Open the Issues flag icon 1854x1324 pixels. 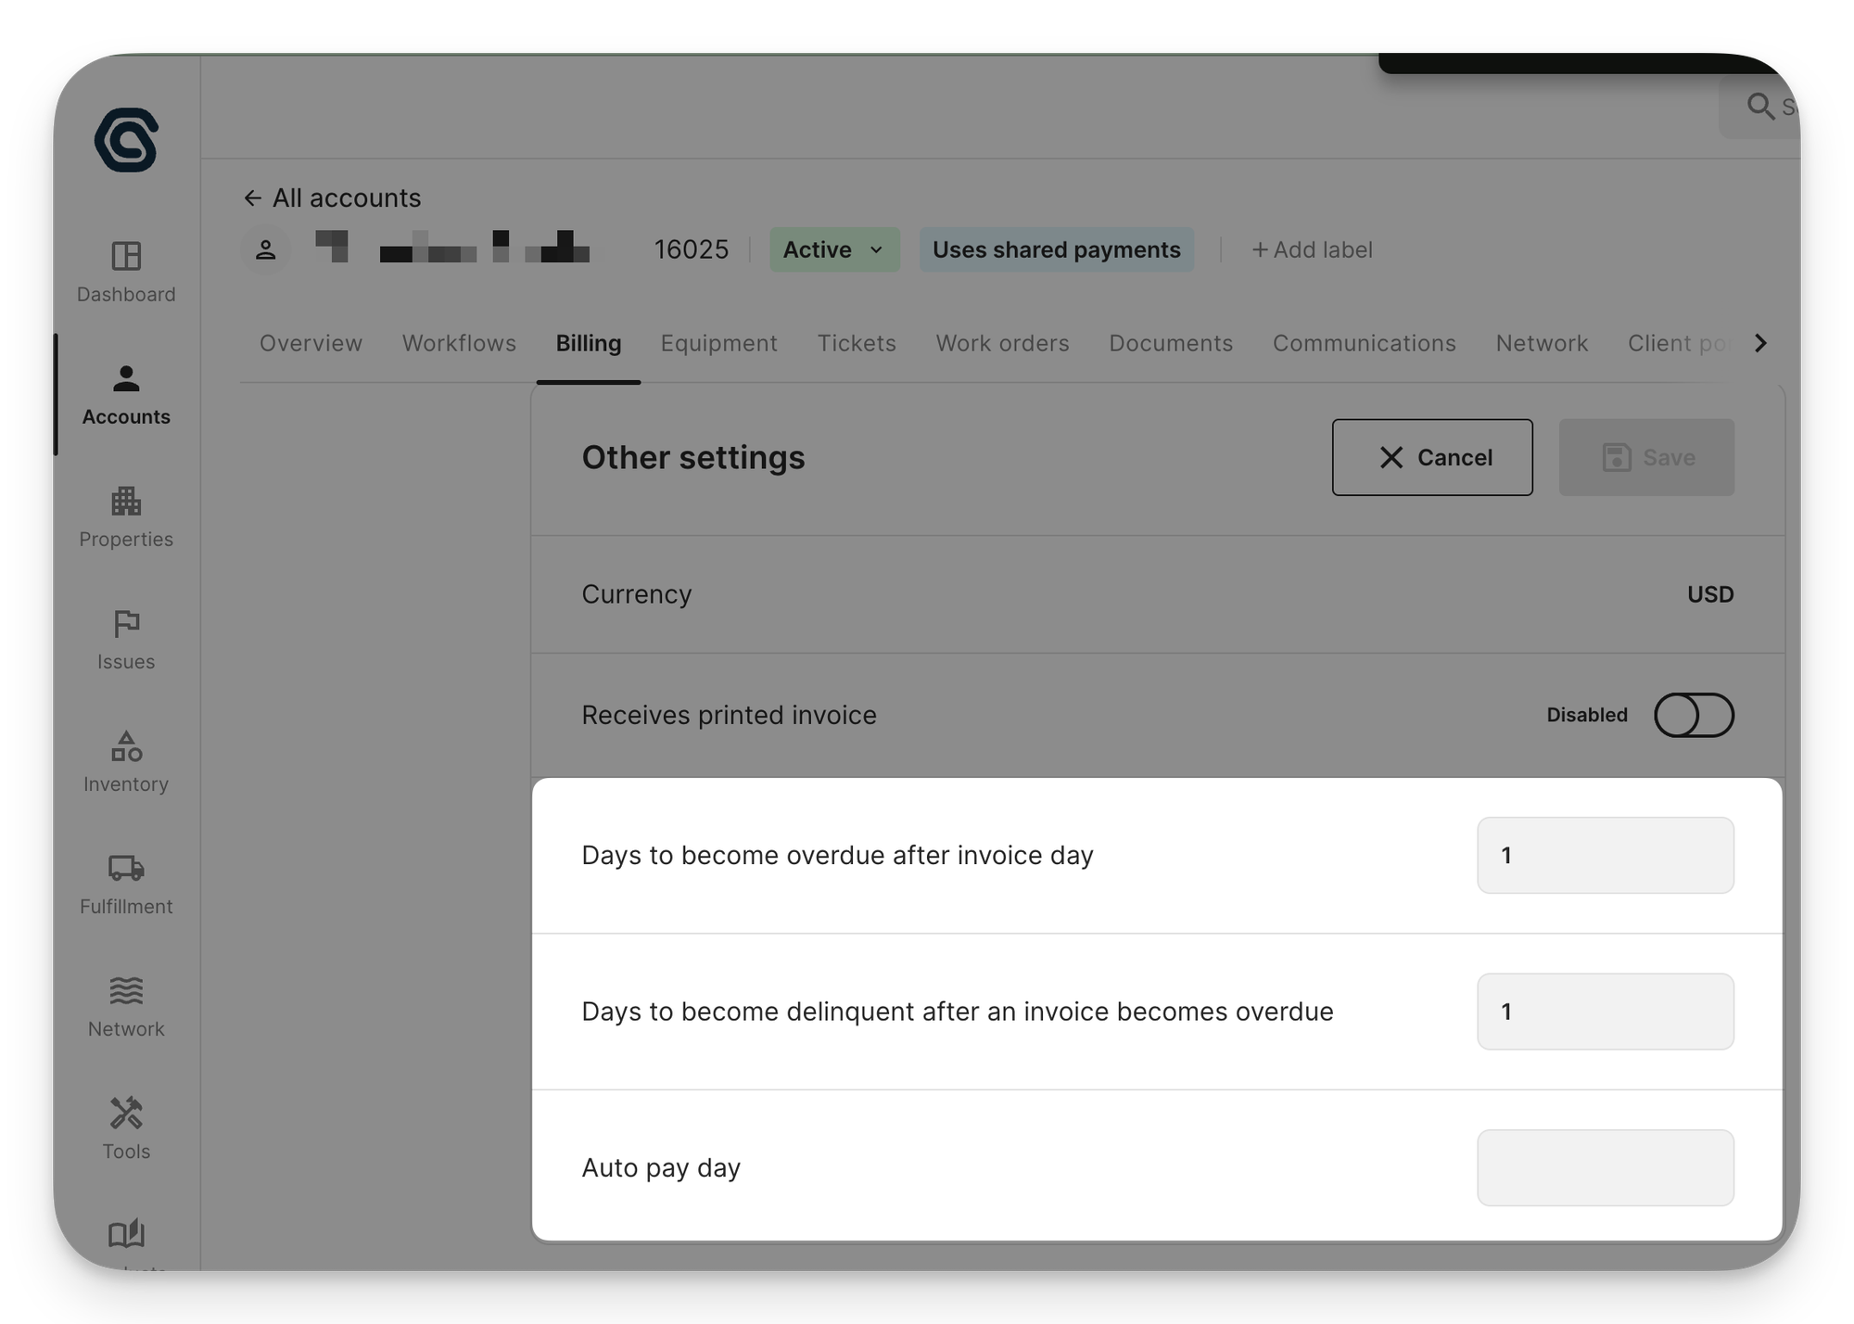(x=126, y=624)
